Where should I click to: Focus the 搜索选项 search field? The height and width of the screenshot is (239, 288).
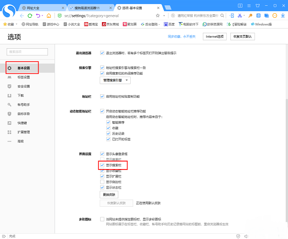click(27, 52)
